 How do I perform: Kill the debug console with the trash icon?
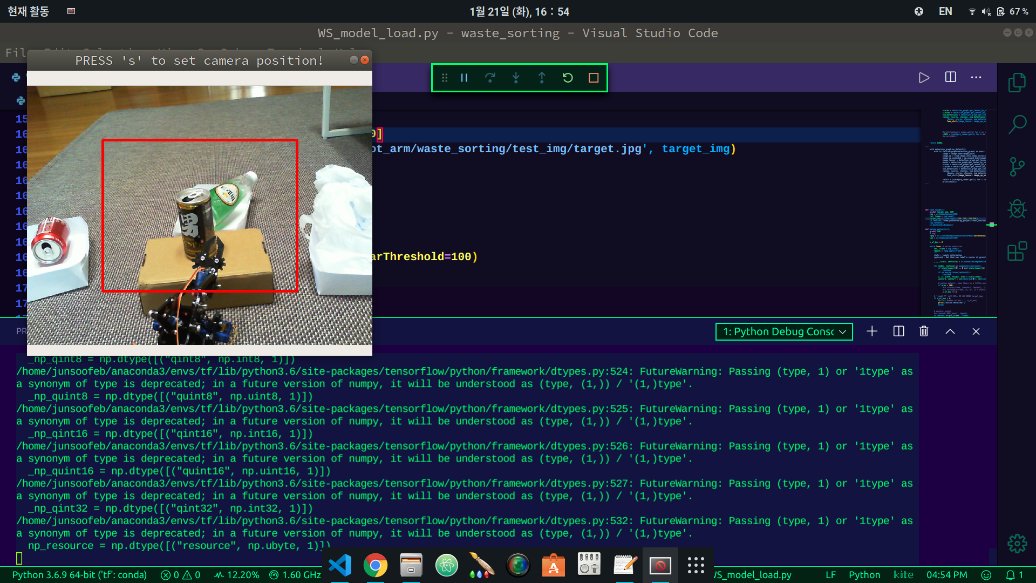924,331
